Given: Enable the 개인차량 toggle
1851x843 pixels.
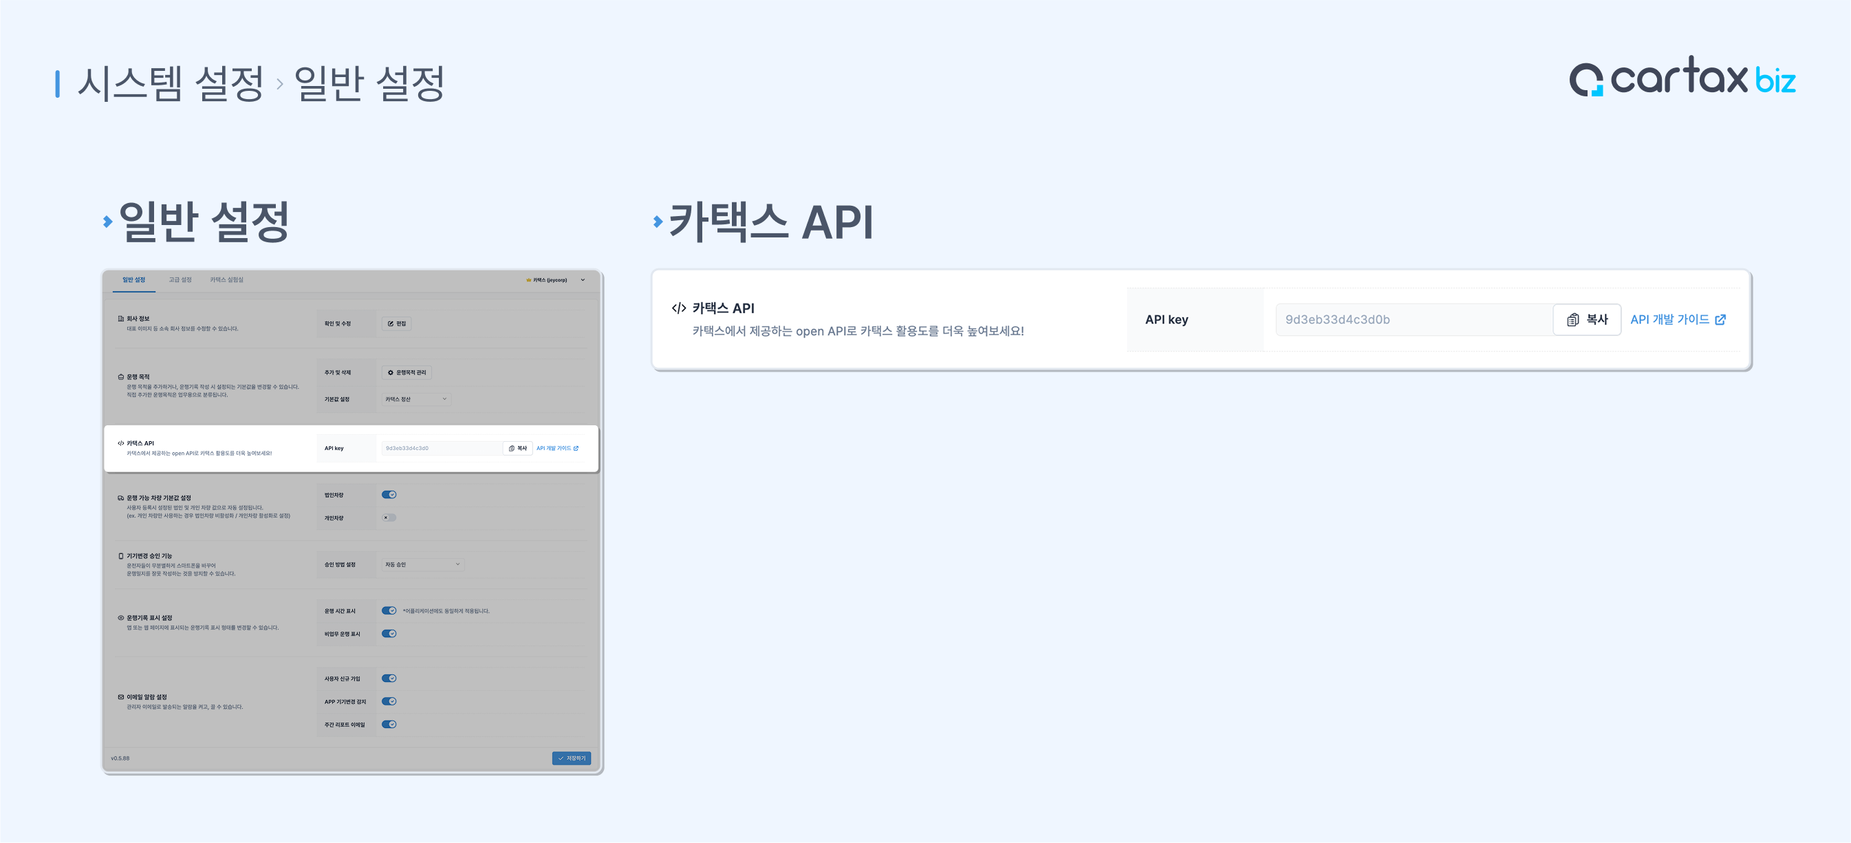Looking at the screenshot, I should click(x=389, y=517).
